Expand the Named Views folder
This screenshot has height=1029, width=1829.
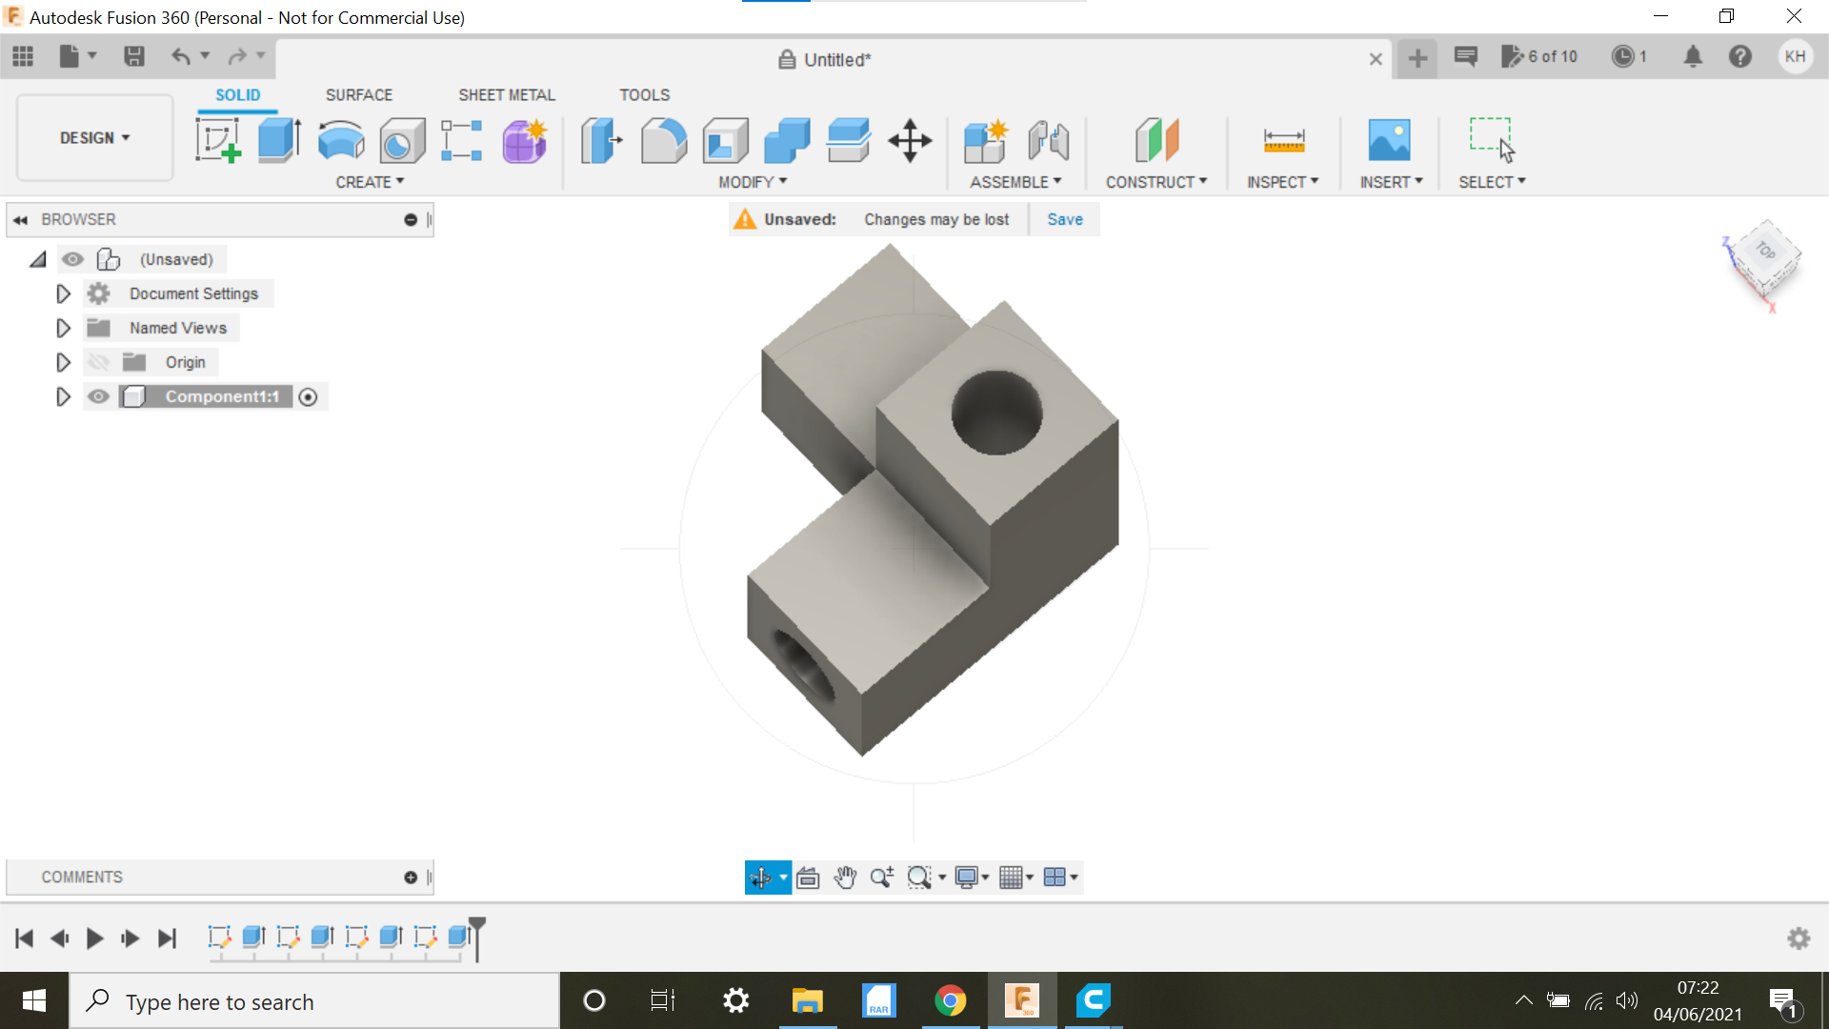[63, 328]
